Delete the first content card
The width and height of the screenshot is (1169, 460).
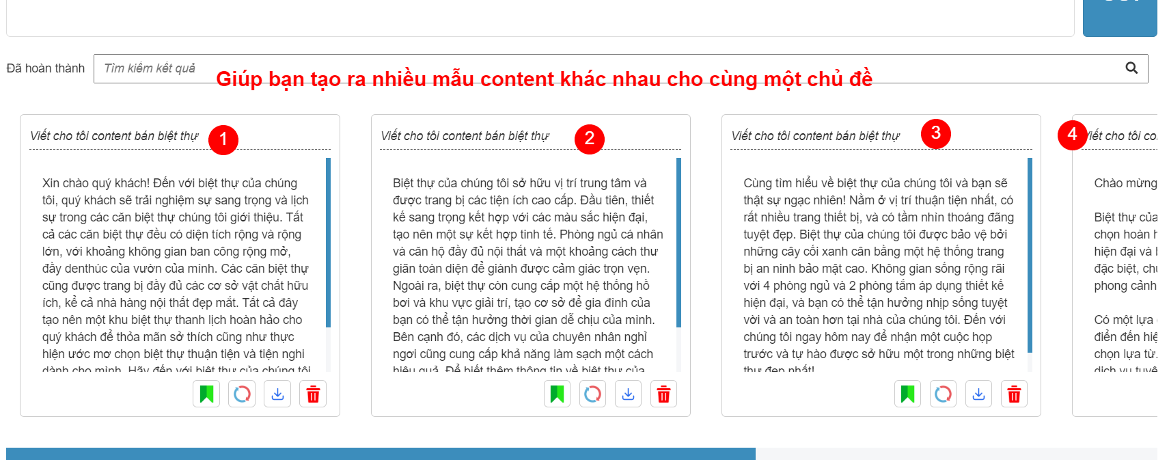313,394
